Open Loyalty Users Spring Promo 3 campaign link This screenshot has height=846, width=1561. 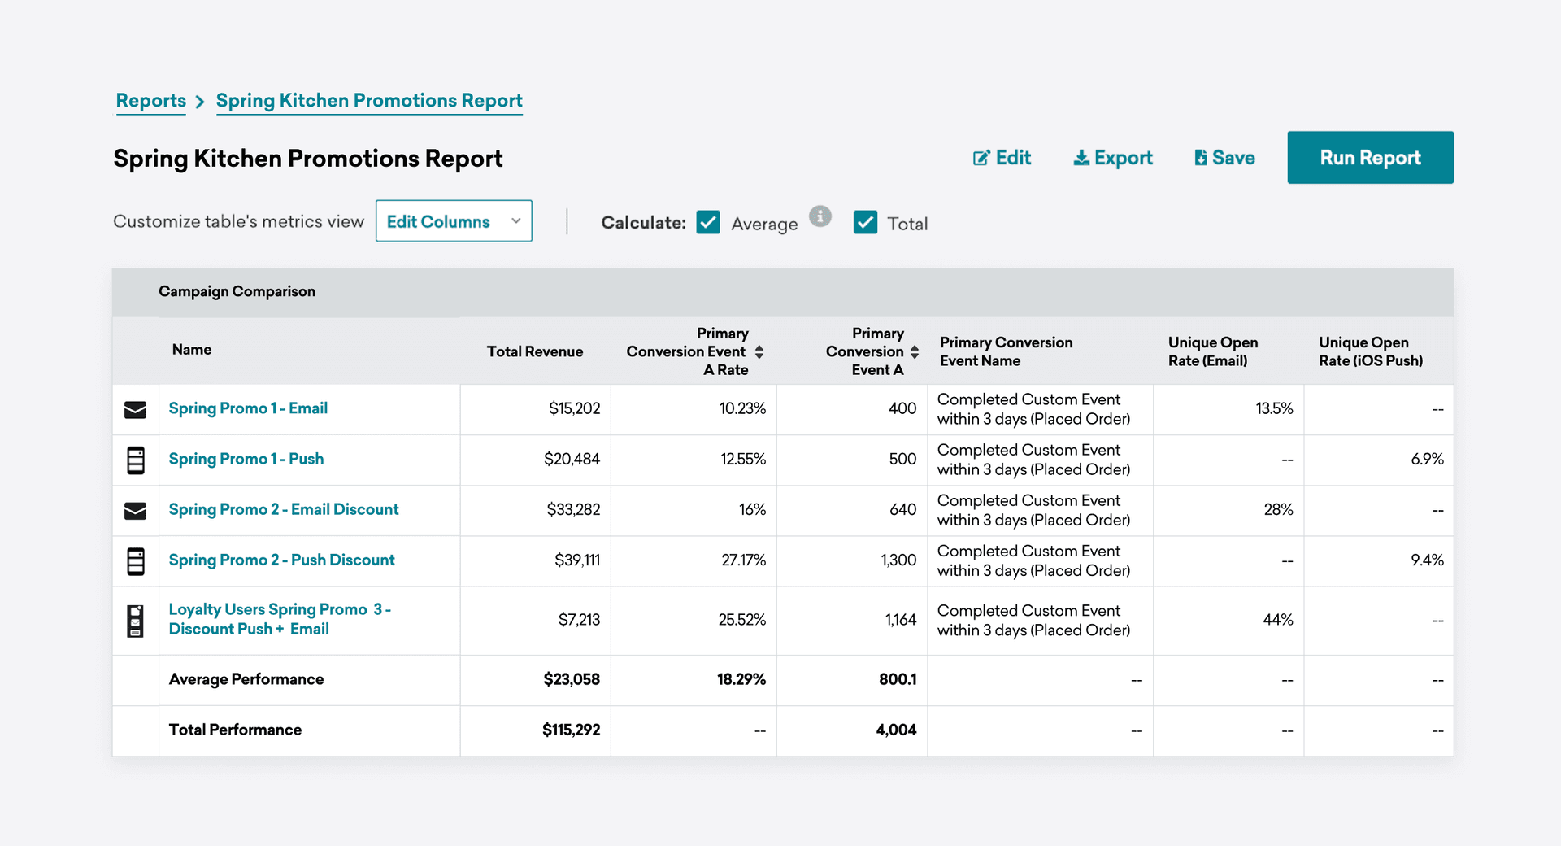point(279,619)
